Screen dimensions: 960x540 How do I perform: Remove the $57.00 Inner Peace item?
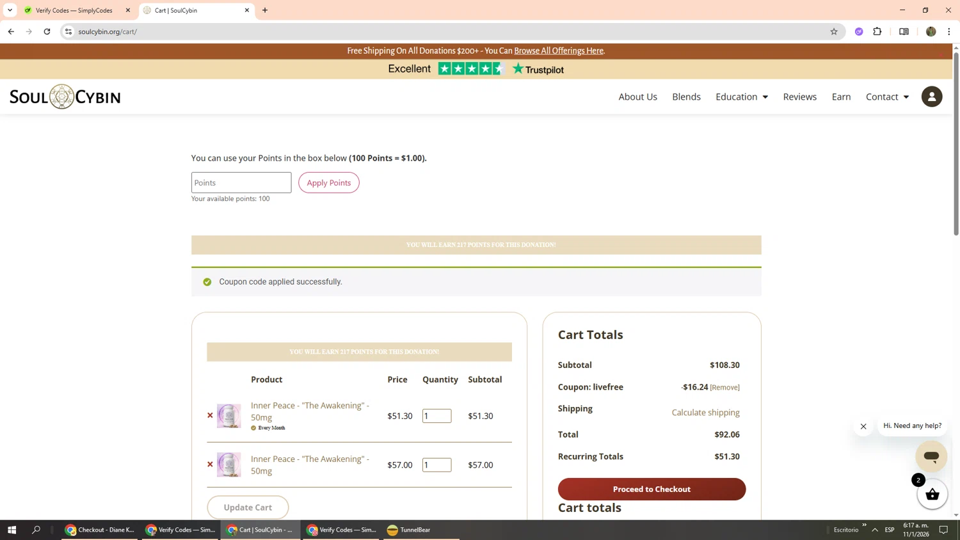(x=210, y=465)
